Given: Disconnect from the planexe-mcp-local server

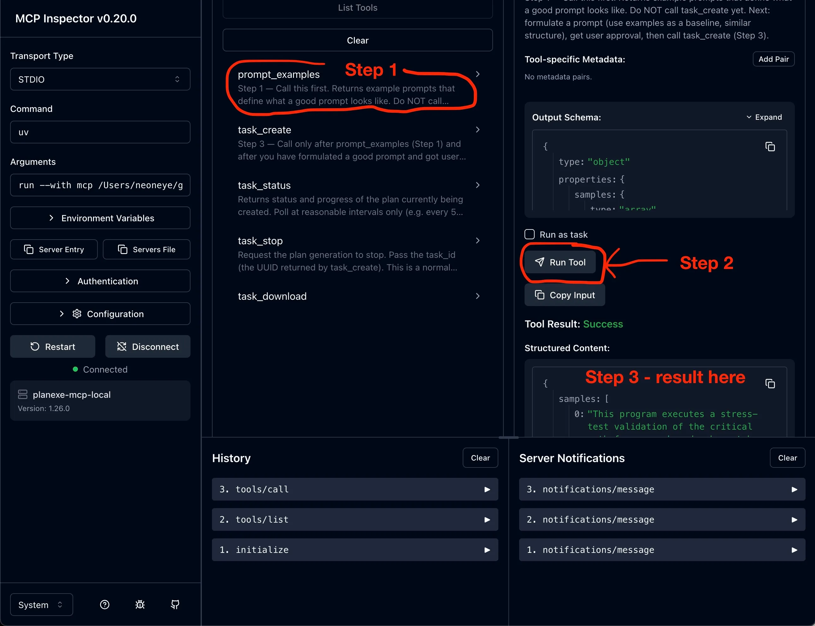Looking at the screenshot, I should pyautogui.click(x=148, y=346).
